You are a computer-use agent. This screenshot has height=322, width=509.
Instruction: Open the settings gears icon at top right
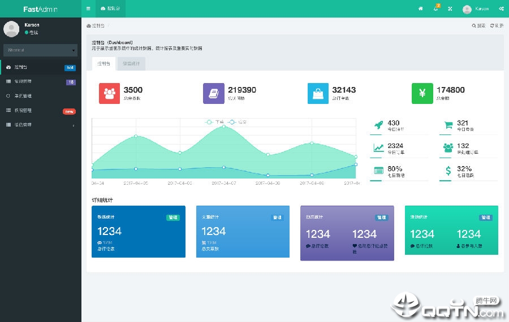501,8
